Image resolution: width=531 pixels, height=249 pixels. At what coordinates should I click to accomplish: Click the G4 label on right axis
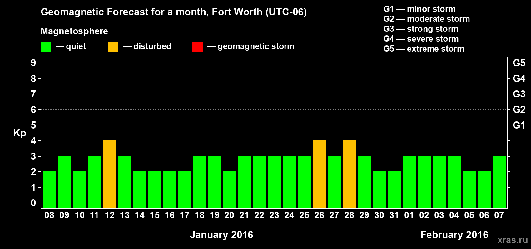click(x=519, y=78)
